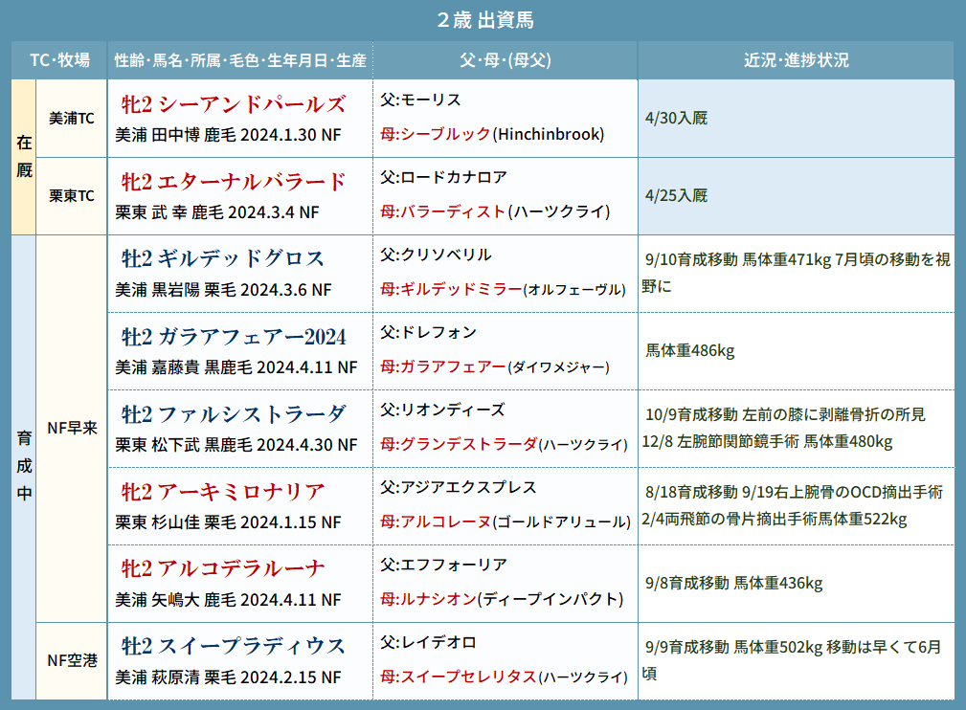Click the 育成中 group label
This screenshot has height=710, width=966.
pyautogui.click(x=24, y=466)
